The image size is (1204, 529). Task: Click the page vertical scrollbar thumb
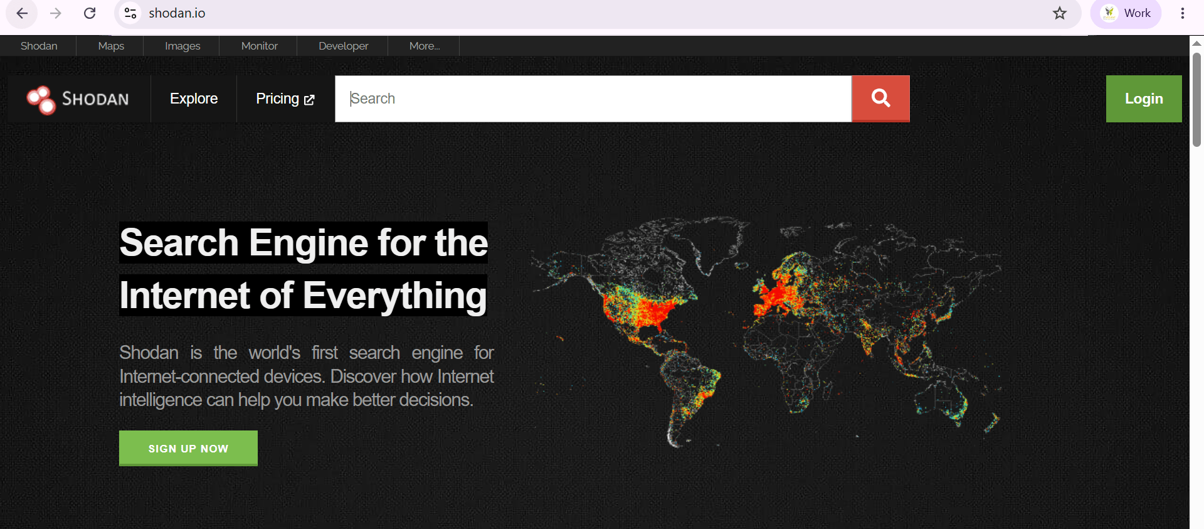point(1196,100)
